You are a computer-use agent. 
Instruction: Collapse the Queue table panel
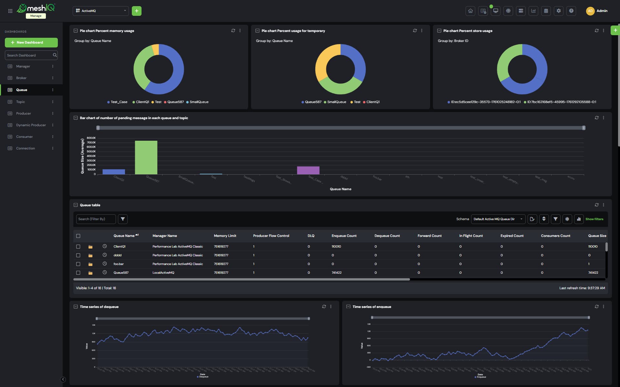coord(76,205)
